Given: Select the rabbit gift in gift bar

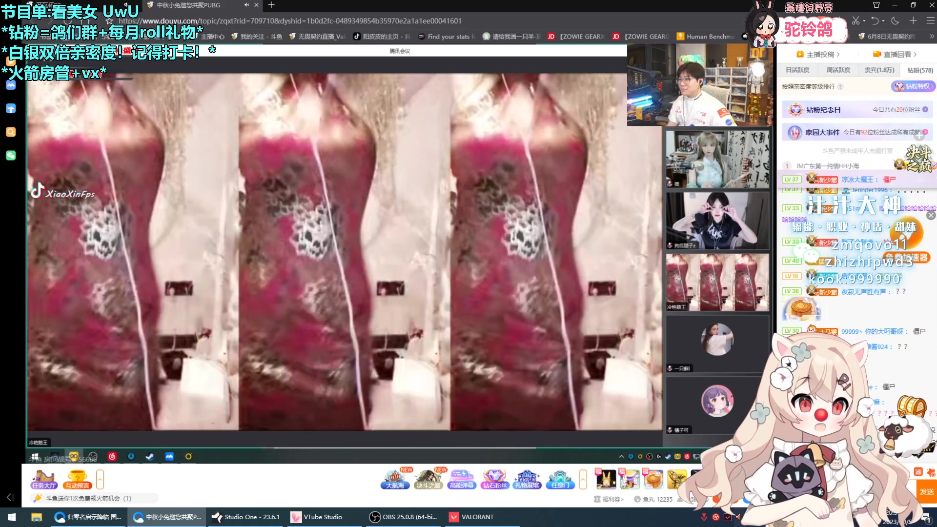Looking at the screenshot, I should [x=606, y=479].
